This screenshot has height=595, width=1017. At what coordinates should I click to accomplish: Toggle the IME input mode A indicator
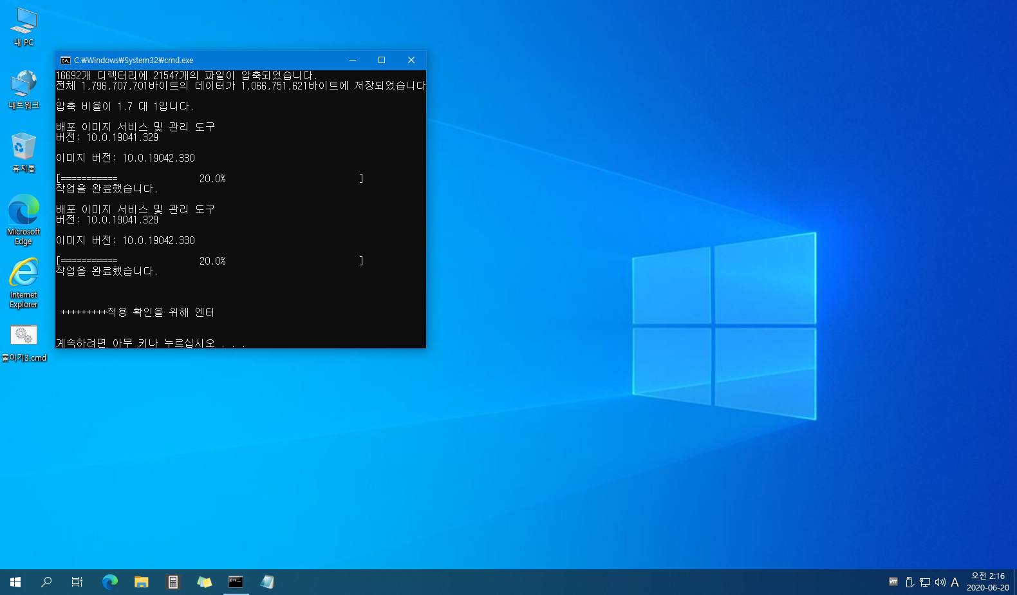(955, 582)
